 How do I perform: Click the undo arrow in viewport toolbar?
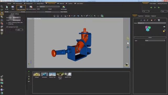[x=75, y=16]
